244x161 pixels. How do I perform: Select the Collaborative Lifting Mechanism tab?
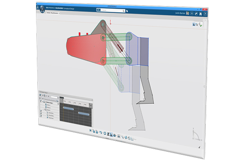(52, 13)
